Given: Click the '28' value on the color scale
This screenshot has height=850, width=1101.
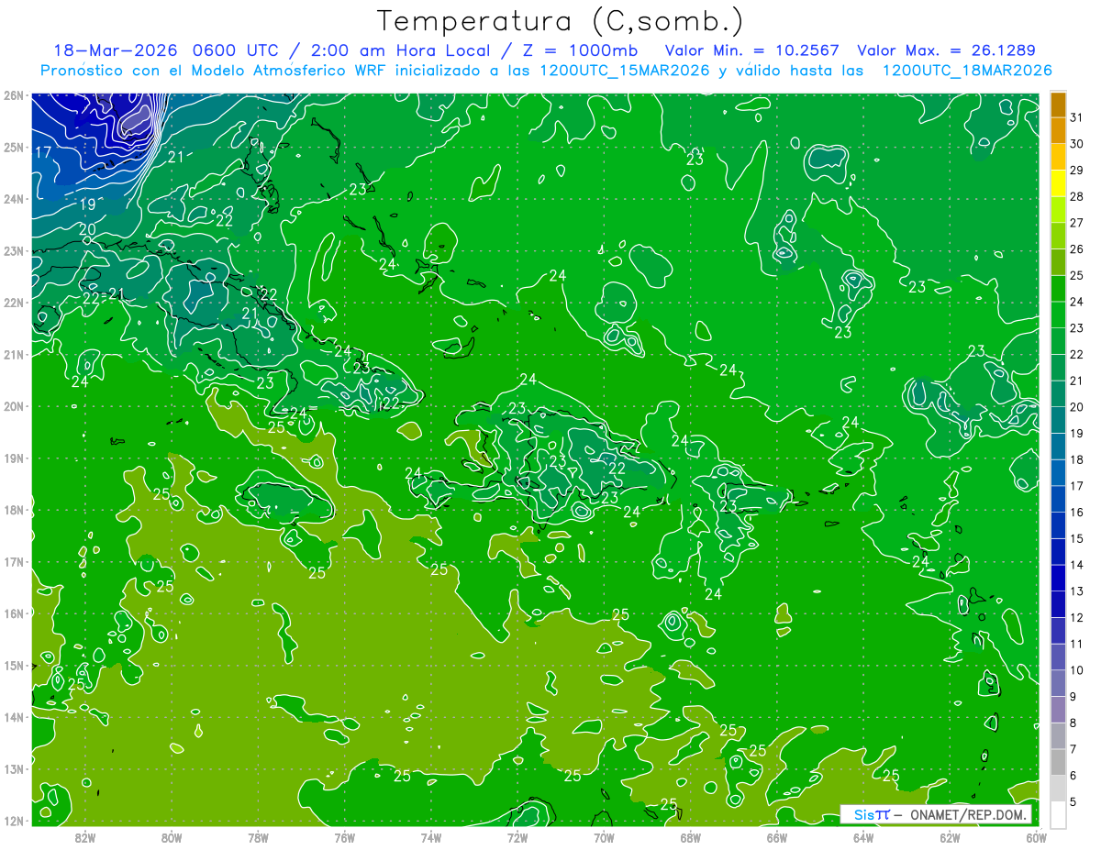Looking at the screenshot, I should click(1077, 196).
